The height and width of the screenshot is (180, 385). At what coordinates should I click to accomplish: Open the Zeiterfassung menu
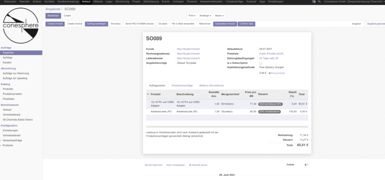tap(151, 2)
